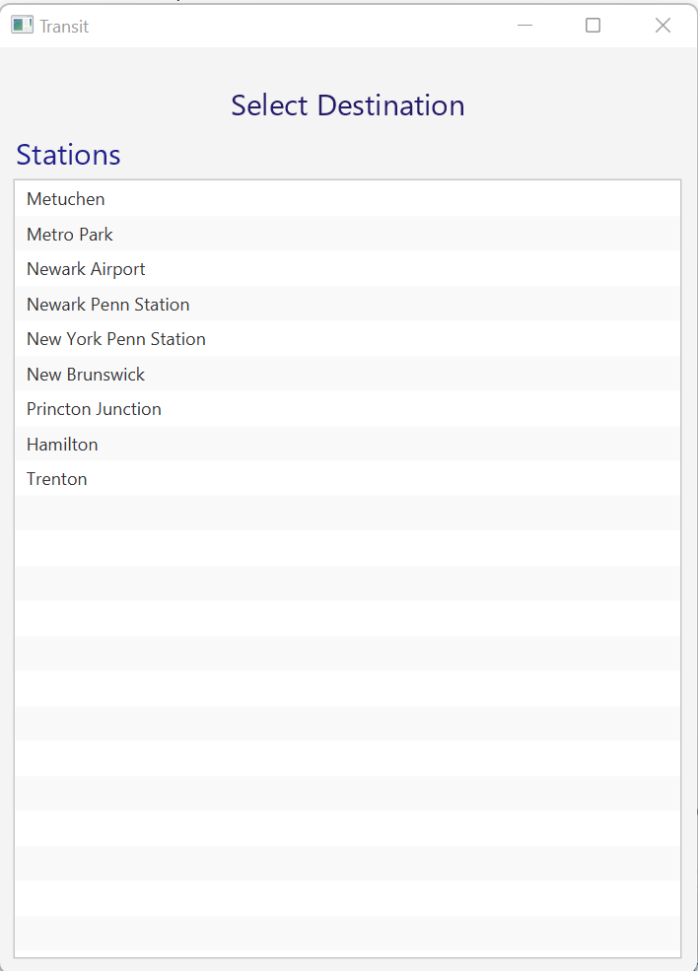The image size is (698, 971).
Task: Select New York Penn Station
Action: tap(347, 339)
